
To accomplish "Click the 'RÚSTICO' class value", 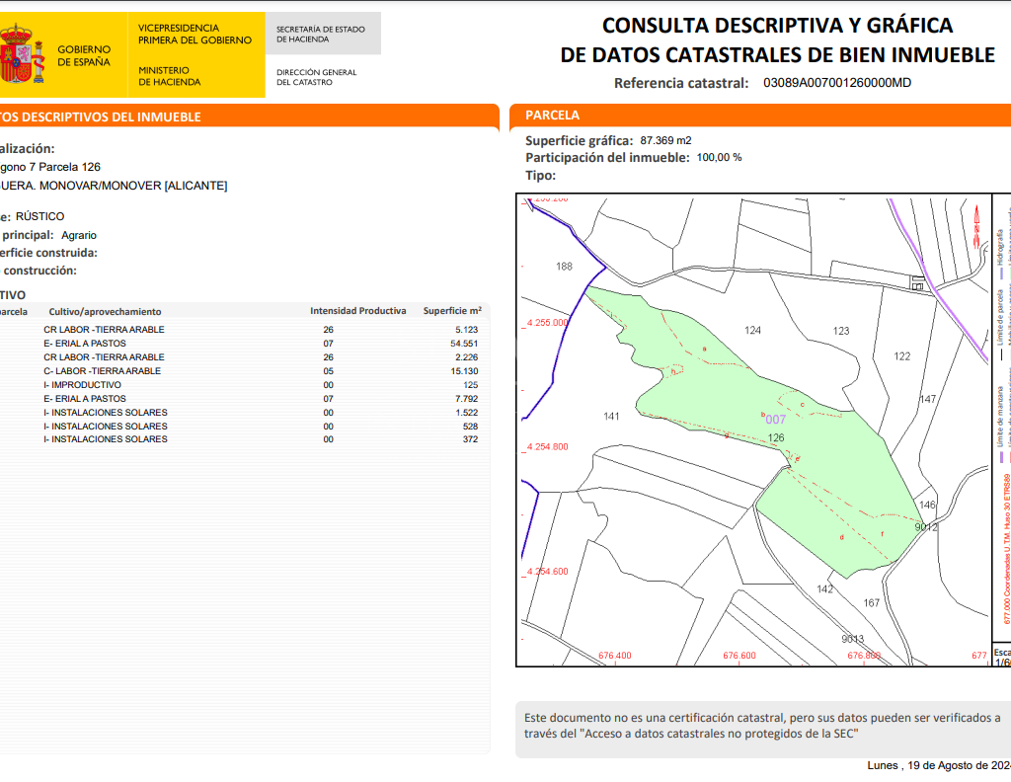I will 39,216.
